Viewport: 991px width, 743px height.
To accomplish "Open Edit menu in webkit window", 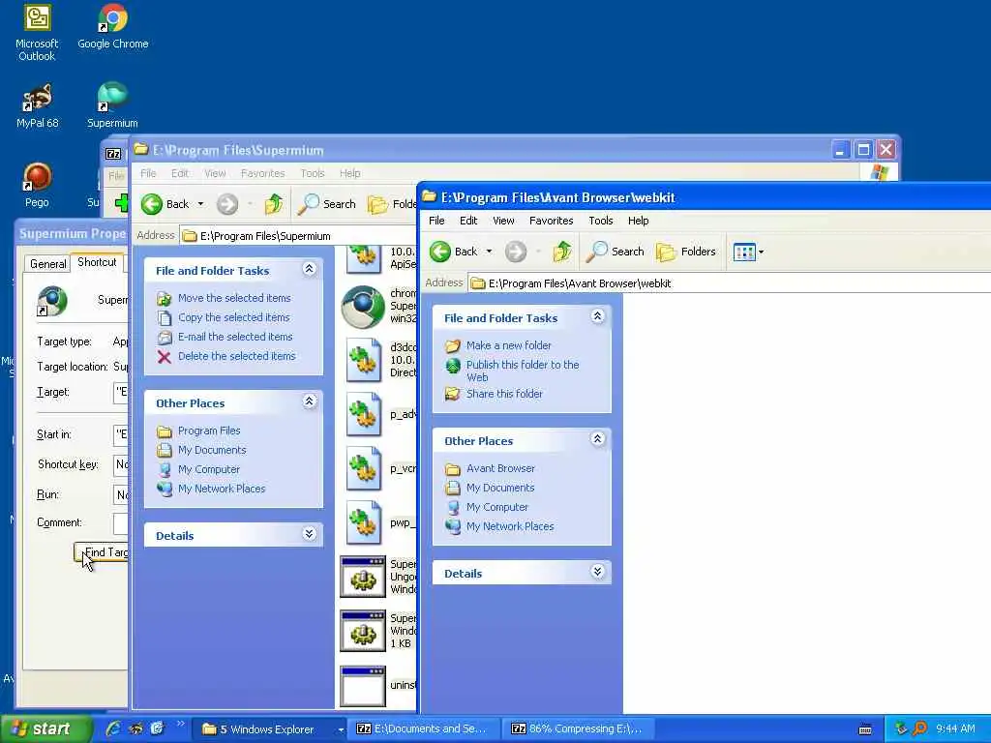I will point(468,221).
